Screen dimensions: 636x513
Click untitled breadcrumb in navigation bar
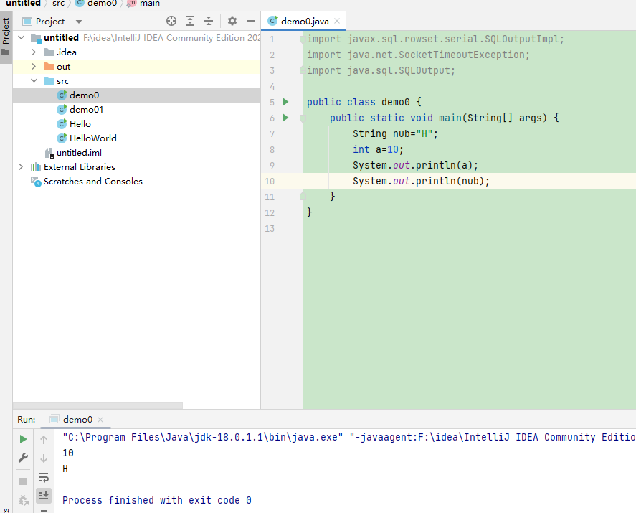coord(23,4)
